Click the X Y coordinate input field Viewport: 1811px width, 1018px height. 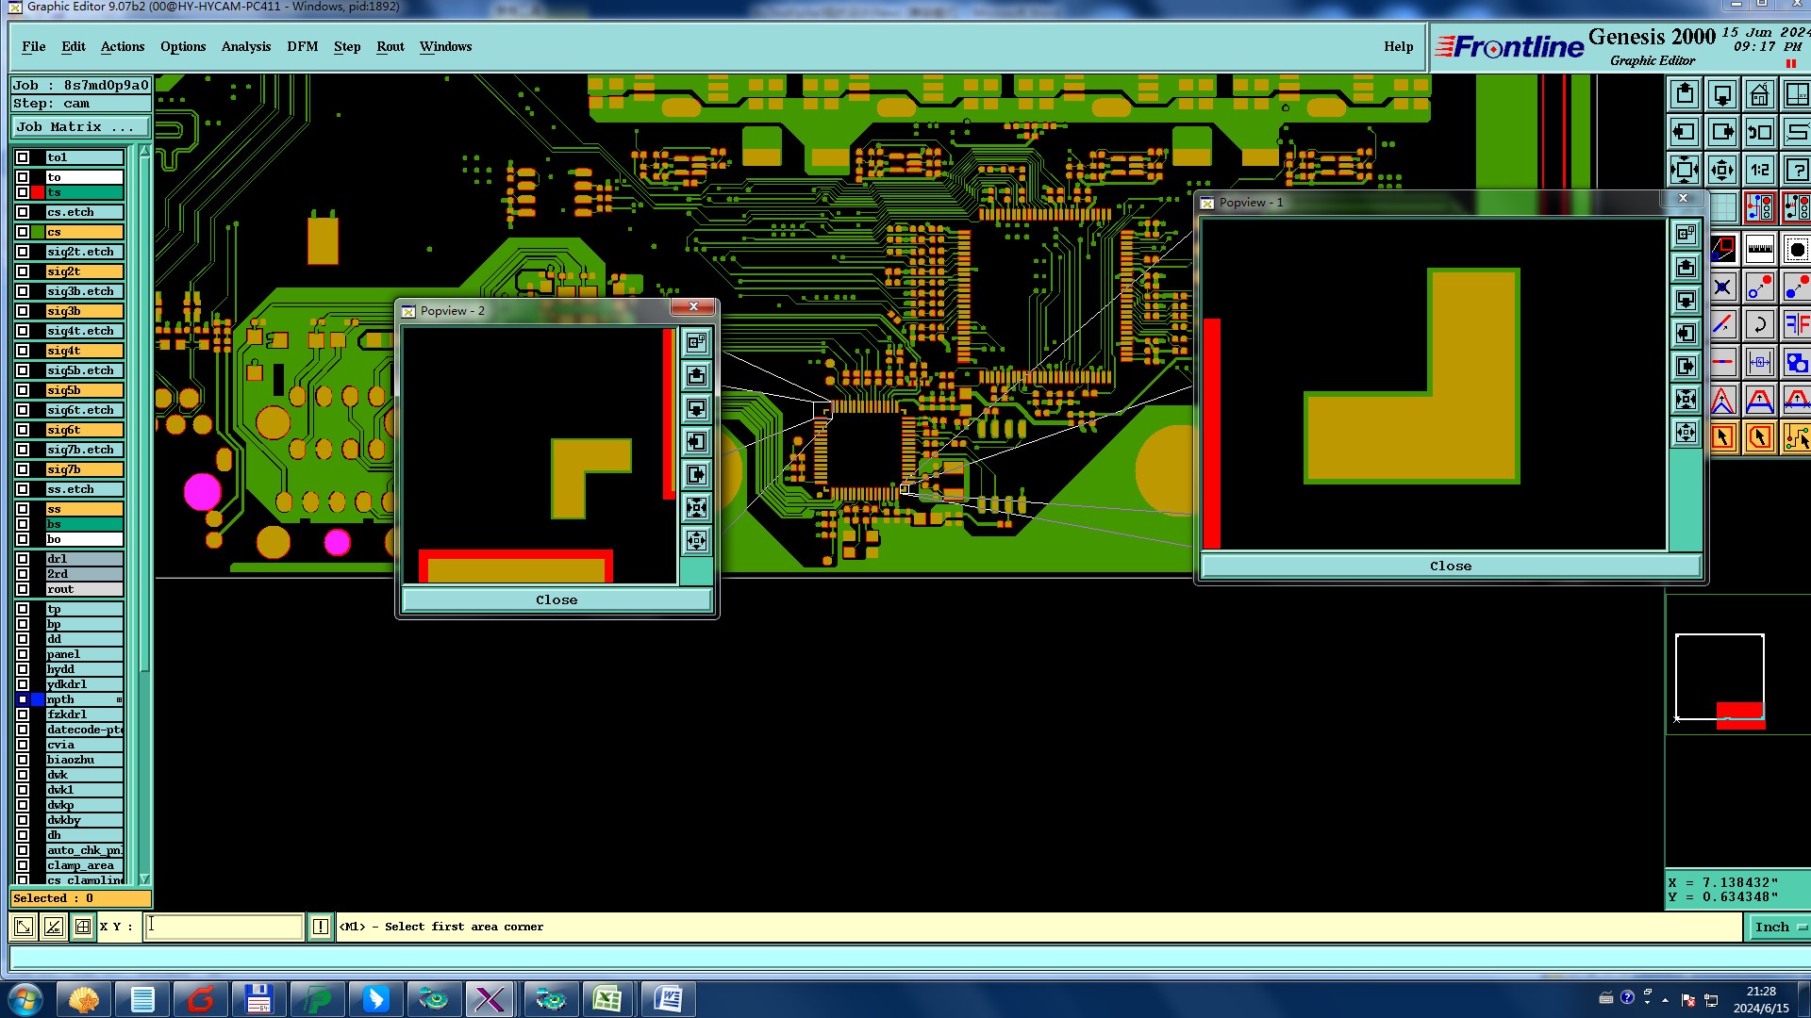[224, 927]
